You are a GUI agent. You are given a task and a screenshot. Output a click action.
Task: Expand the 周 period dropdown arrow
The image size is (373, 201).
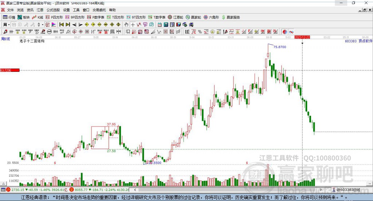(9, 25)
